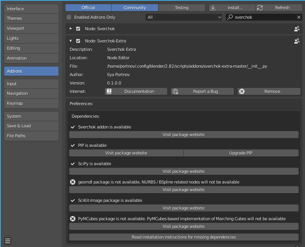Collapse the Node: Sverchok-Extra details
This screenshot has height=247, width=305.
[71, 41]
